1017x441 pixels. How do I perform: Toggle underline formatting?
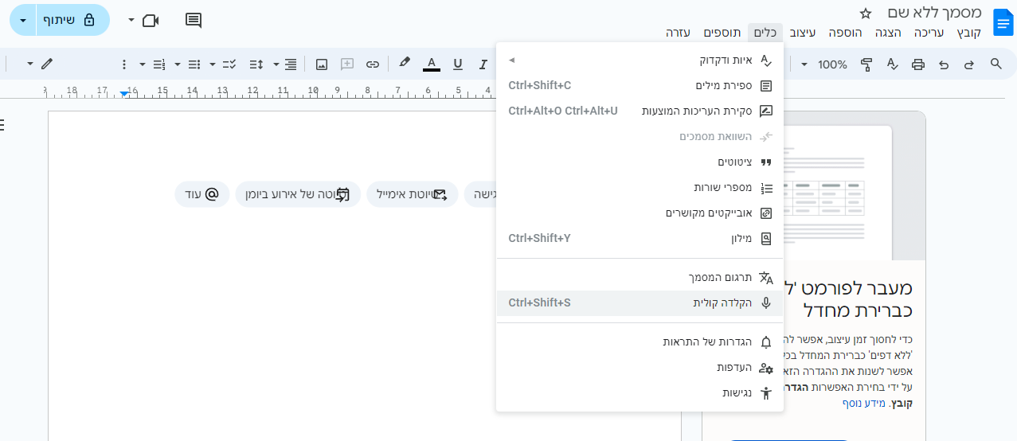(457, 64)
